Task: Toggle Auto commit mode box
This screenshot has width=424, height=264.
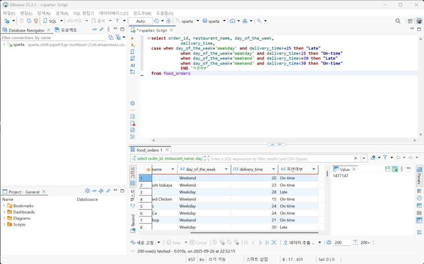Action: pos(141,21)
